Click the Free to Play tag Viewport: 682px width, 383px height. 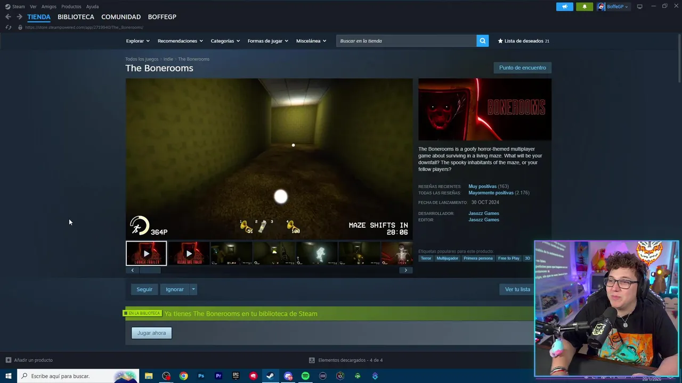pos(508,259)
